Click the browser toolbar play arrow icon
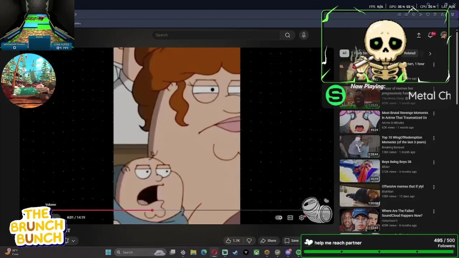459x258 pixels. 421,14
